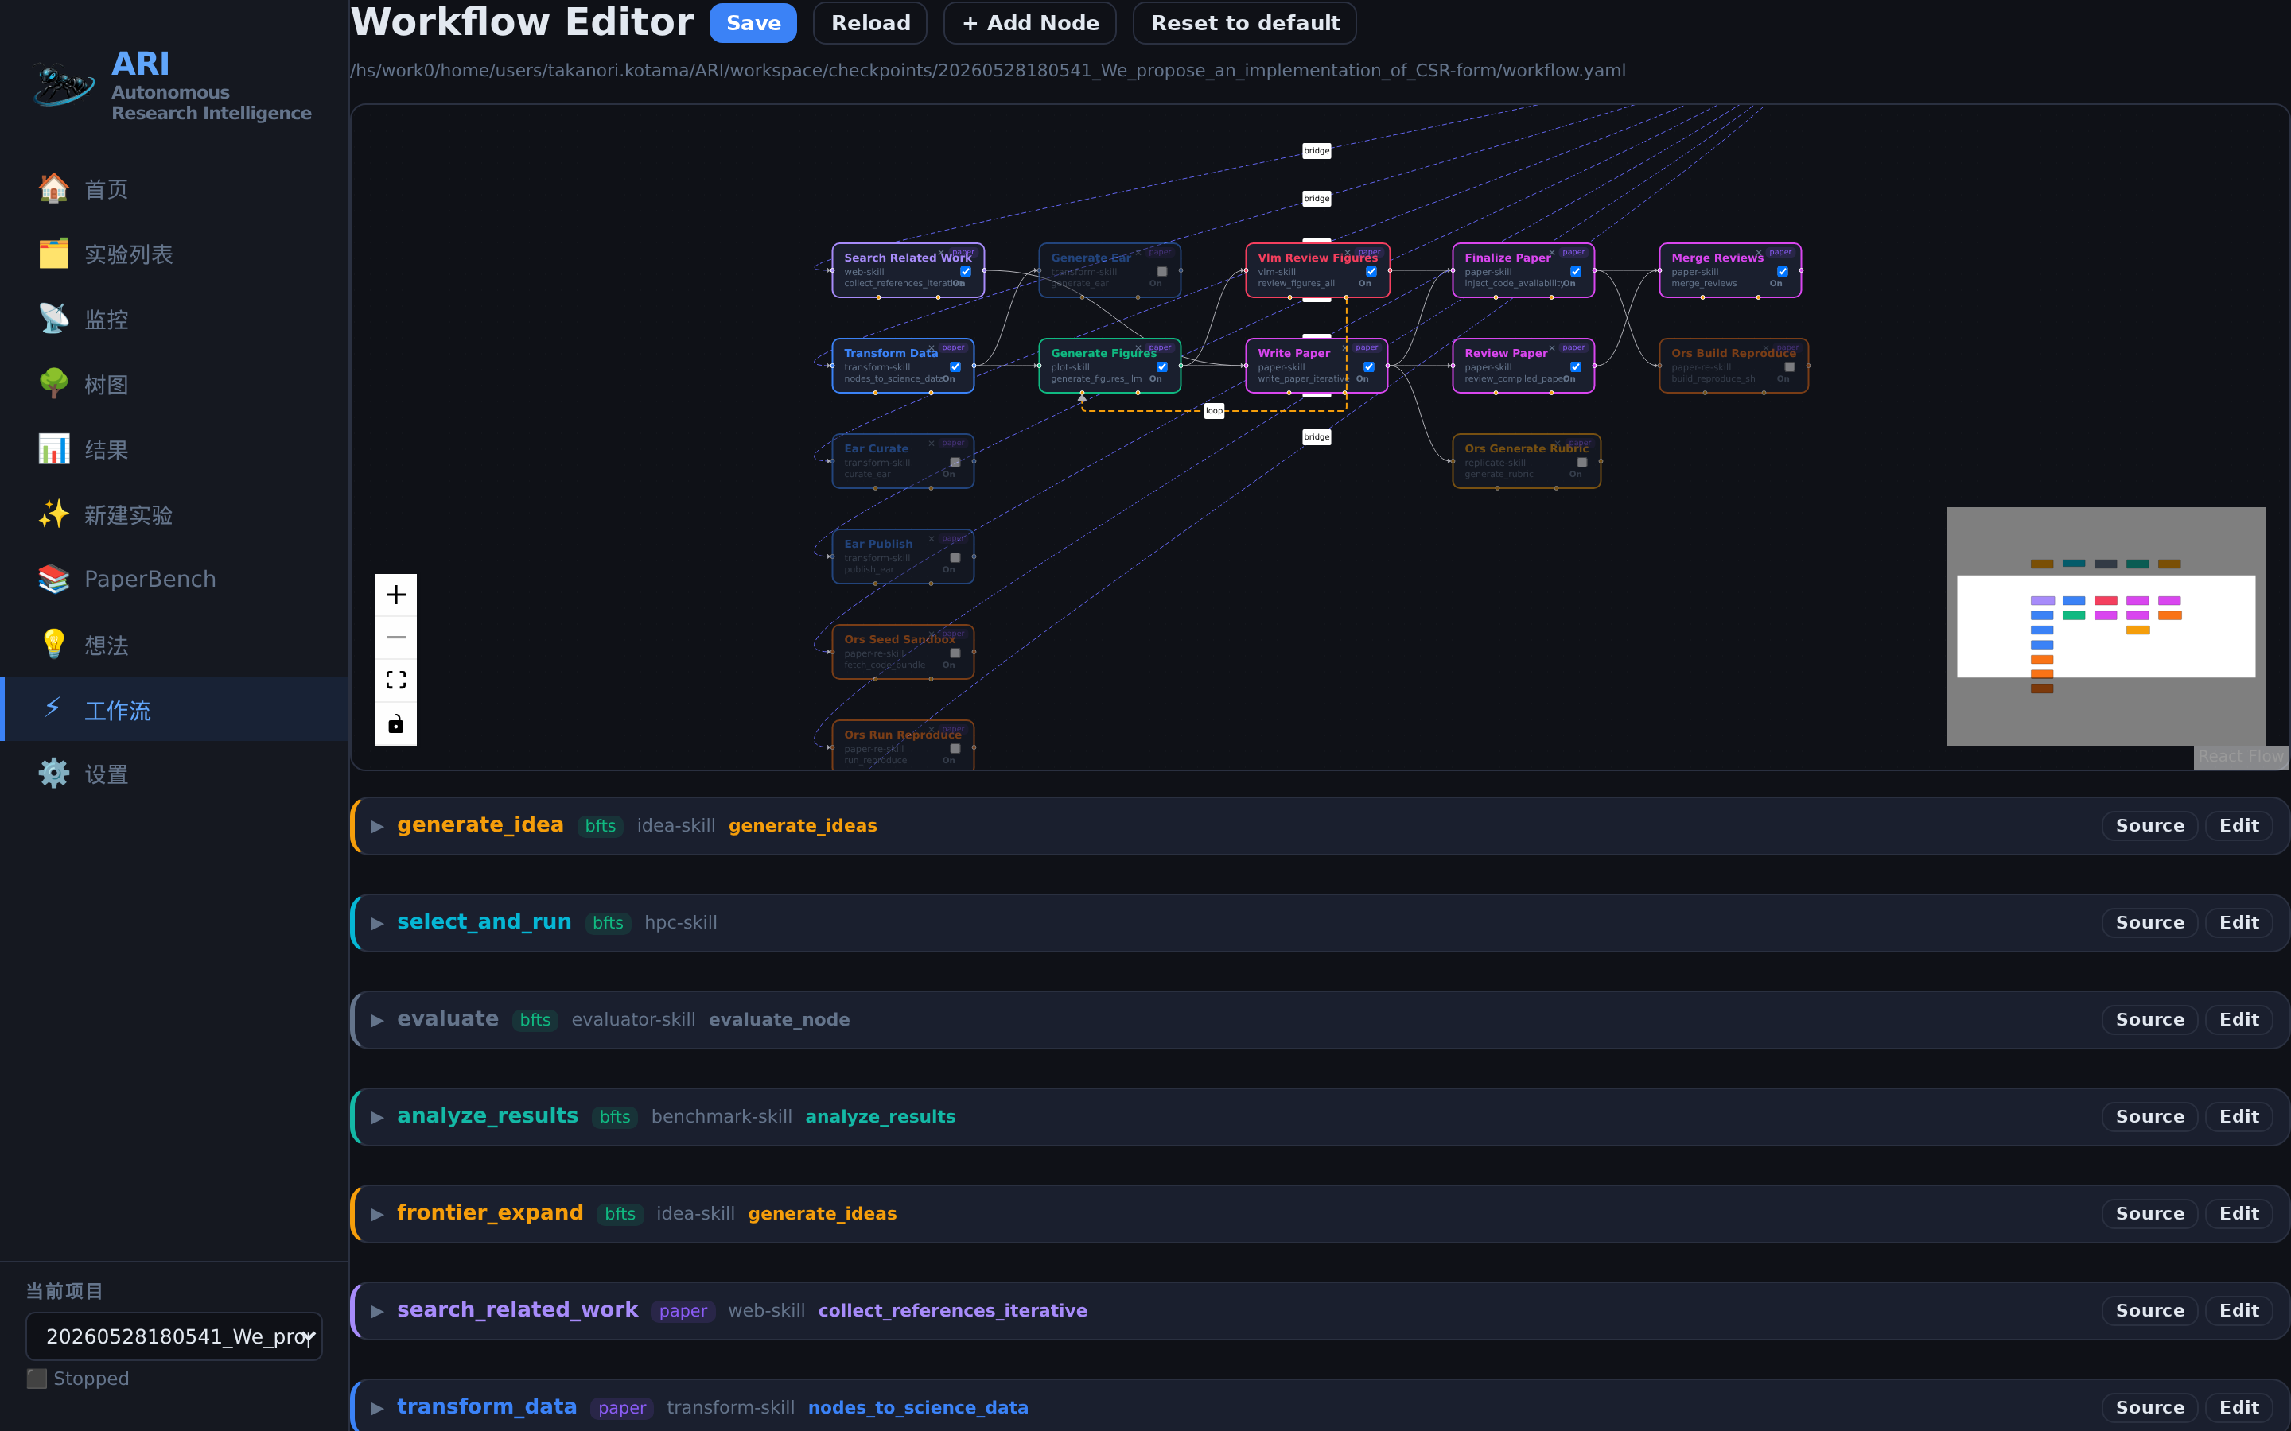Screen dimensions: 2291x1431
Task: Open the current project dropdown
Action: [x=174, y=1336]
